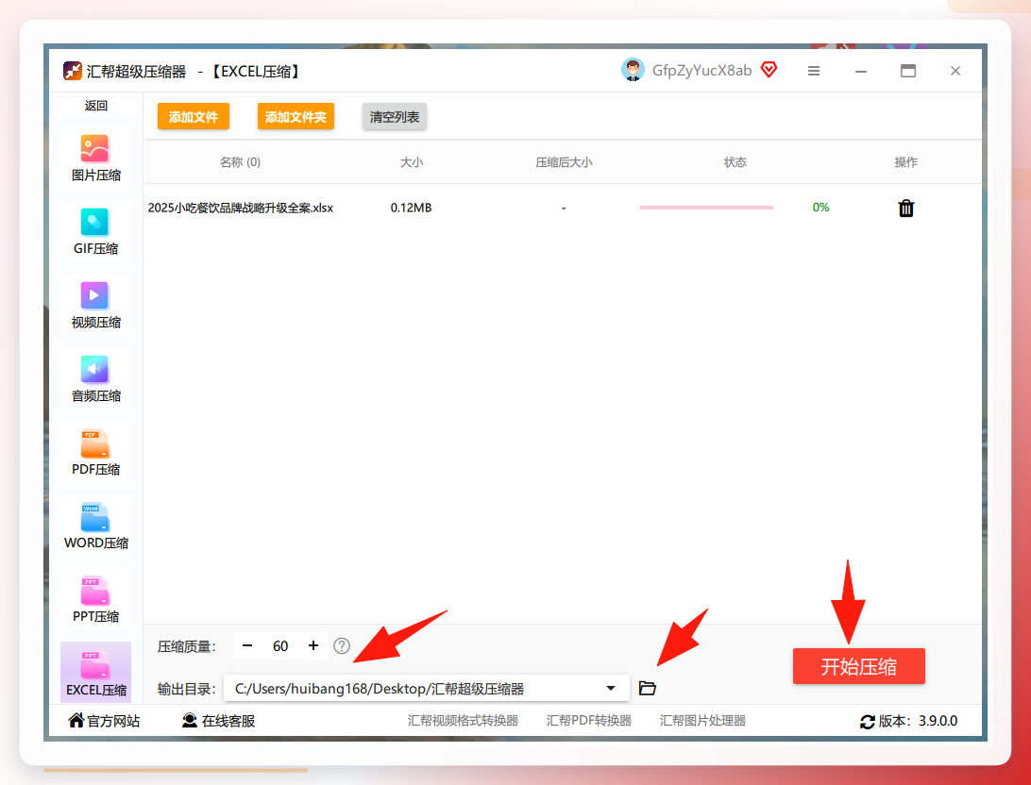Open the 汇帮图片处理器 link
Screen dimensions: 1031x785
click(x=702, y=721)
